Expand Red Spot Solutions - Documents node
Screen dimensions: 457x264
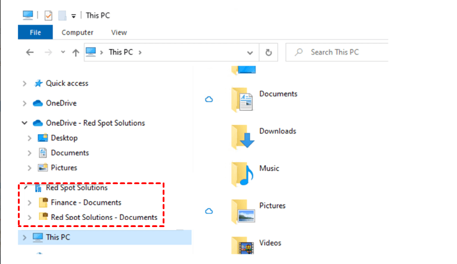click(29, 218)
